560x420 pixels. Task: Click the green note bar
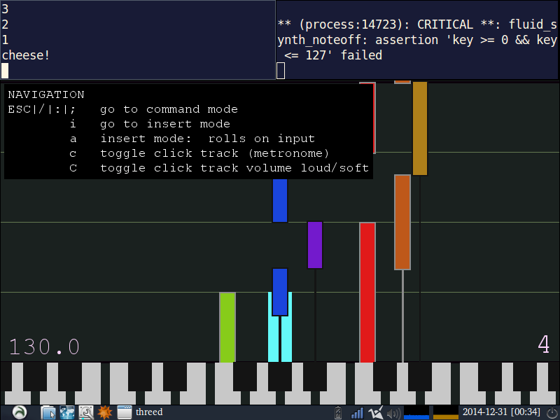coord(227,327)
